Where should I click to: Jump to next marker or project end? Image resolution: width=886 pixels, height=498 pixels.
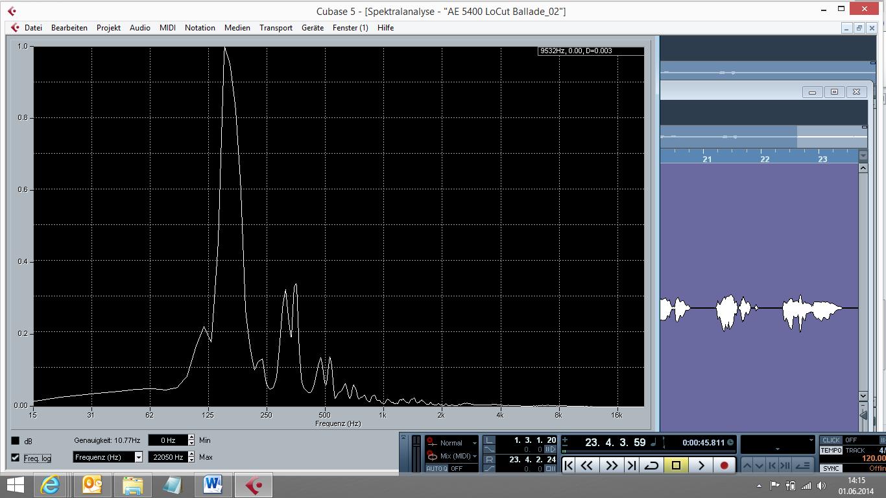tap(631, 465)
